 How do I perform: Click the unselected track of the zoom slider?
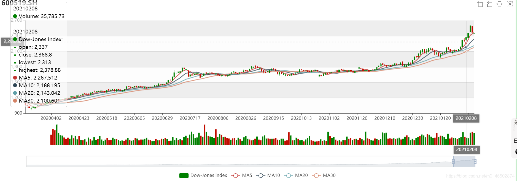[239, 162]
